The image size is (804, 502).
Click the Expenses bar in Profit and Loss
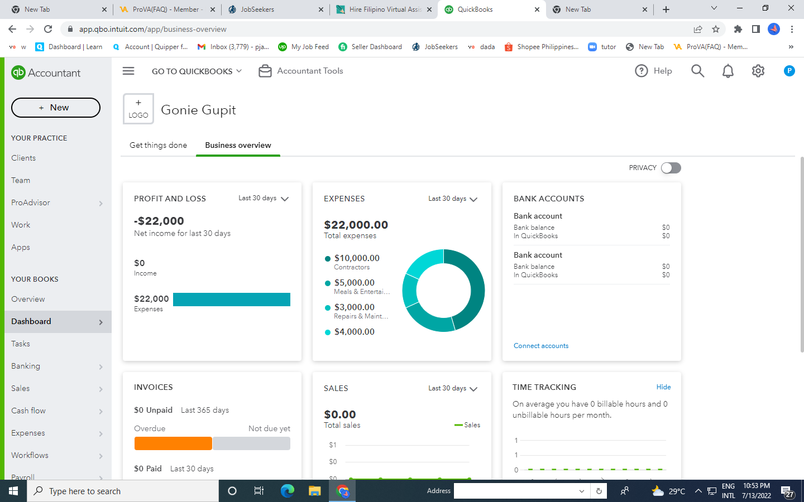(232, 300)
